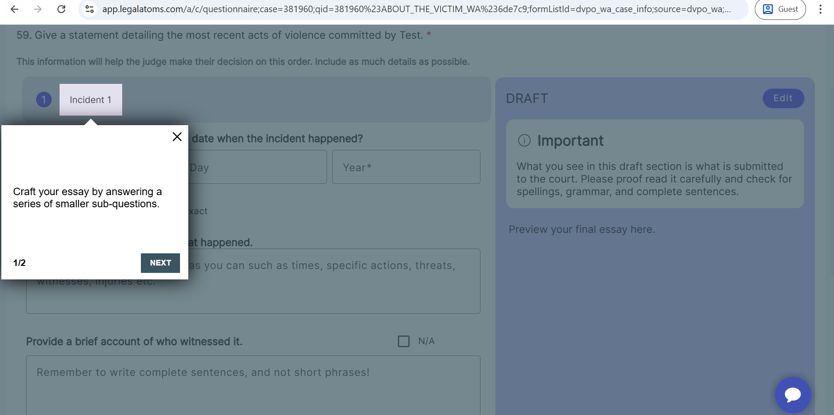Click the number 1 step badge

[x=44, y=100]
